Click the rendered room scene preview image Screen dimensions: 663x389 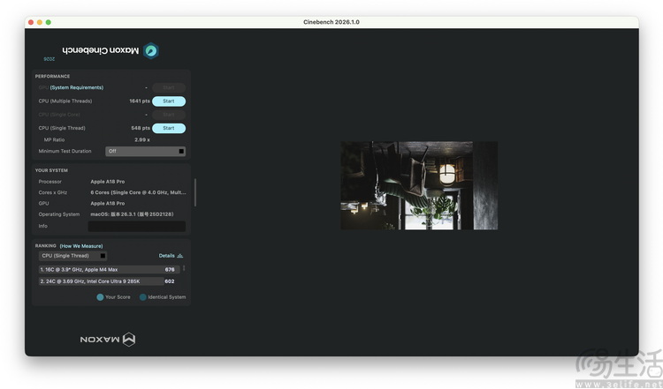point(419,185)
